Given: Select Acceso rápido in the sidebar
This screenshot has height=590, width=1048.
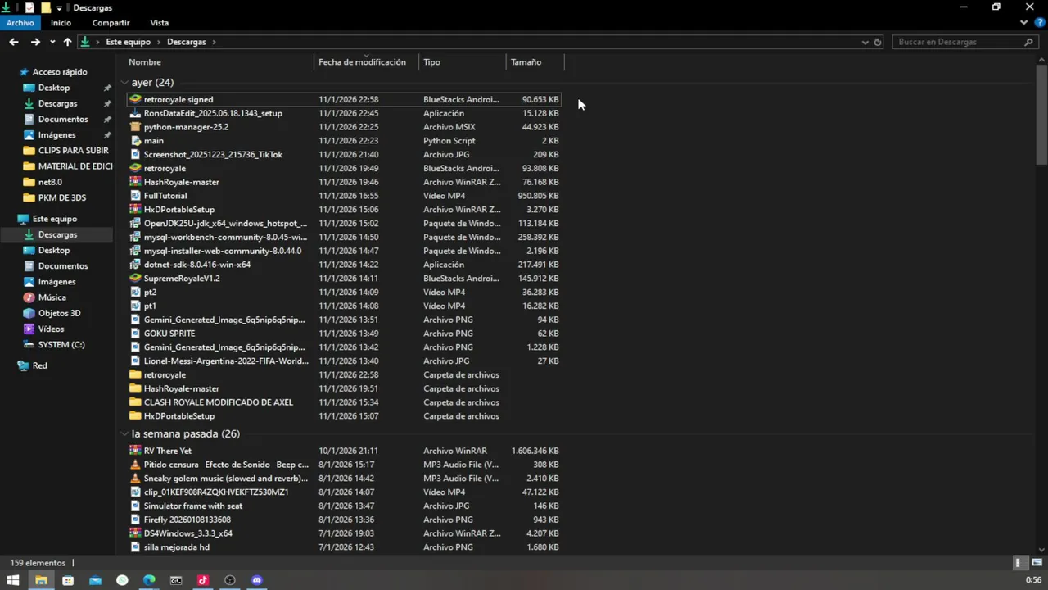Looking at the screenshot, I should (x=60, y=72).
